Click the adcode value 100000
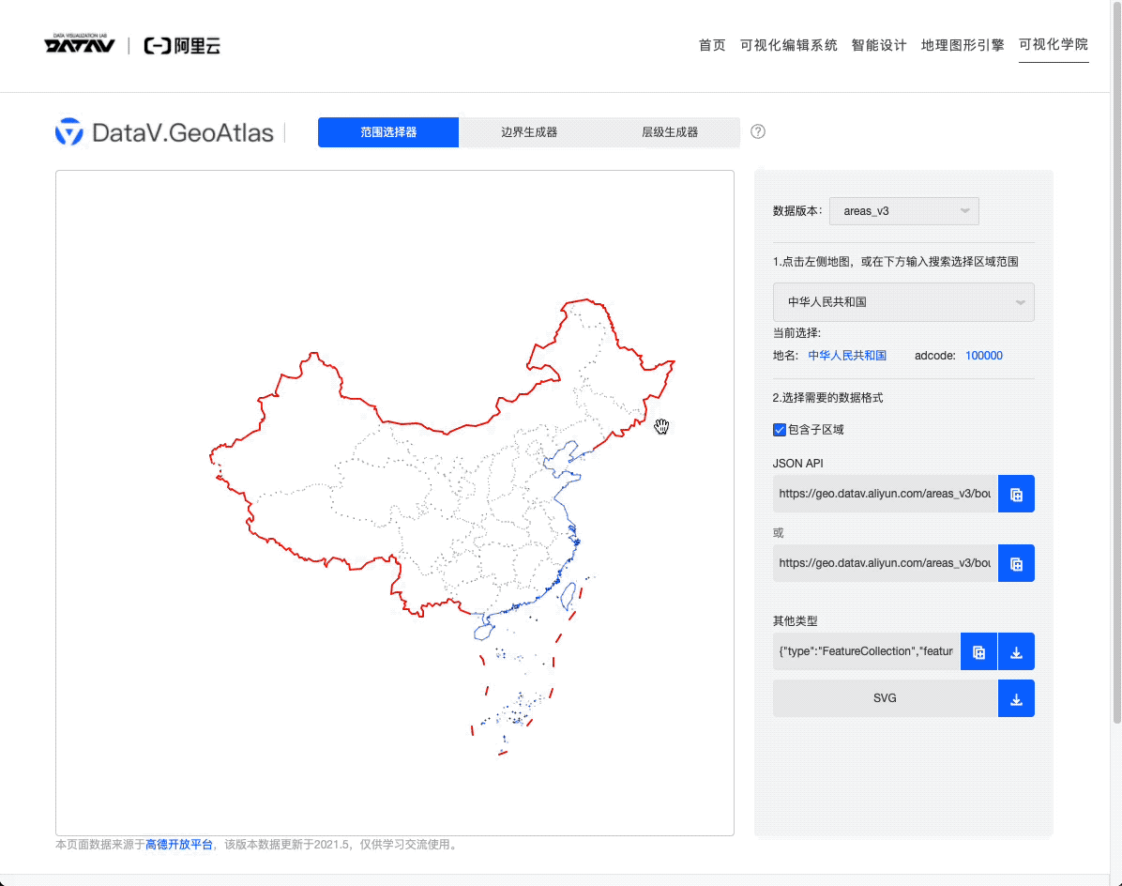The image size is (1122, 886). tap(984, 356)
